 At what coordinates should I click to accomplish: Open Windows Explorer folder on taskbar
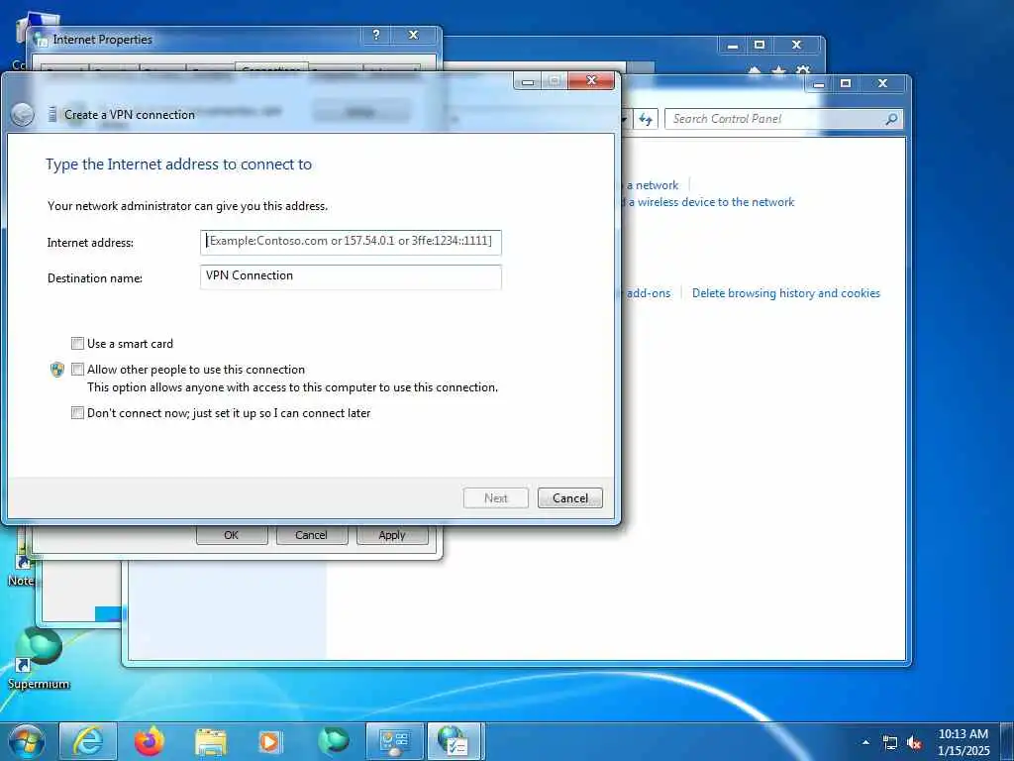tap(210, 742)
